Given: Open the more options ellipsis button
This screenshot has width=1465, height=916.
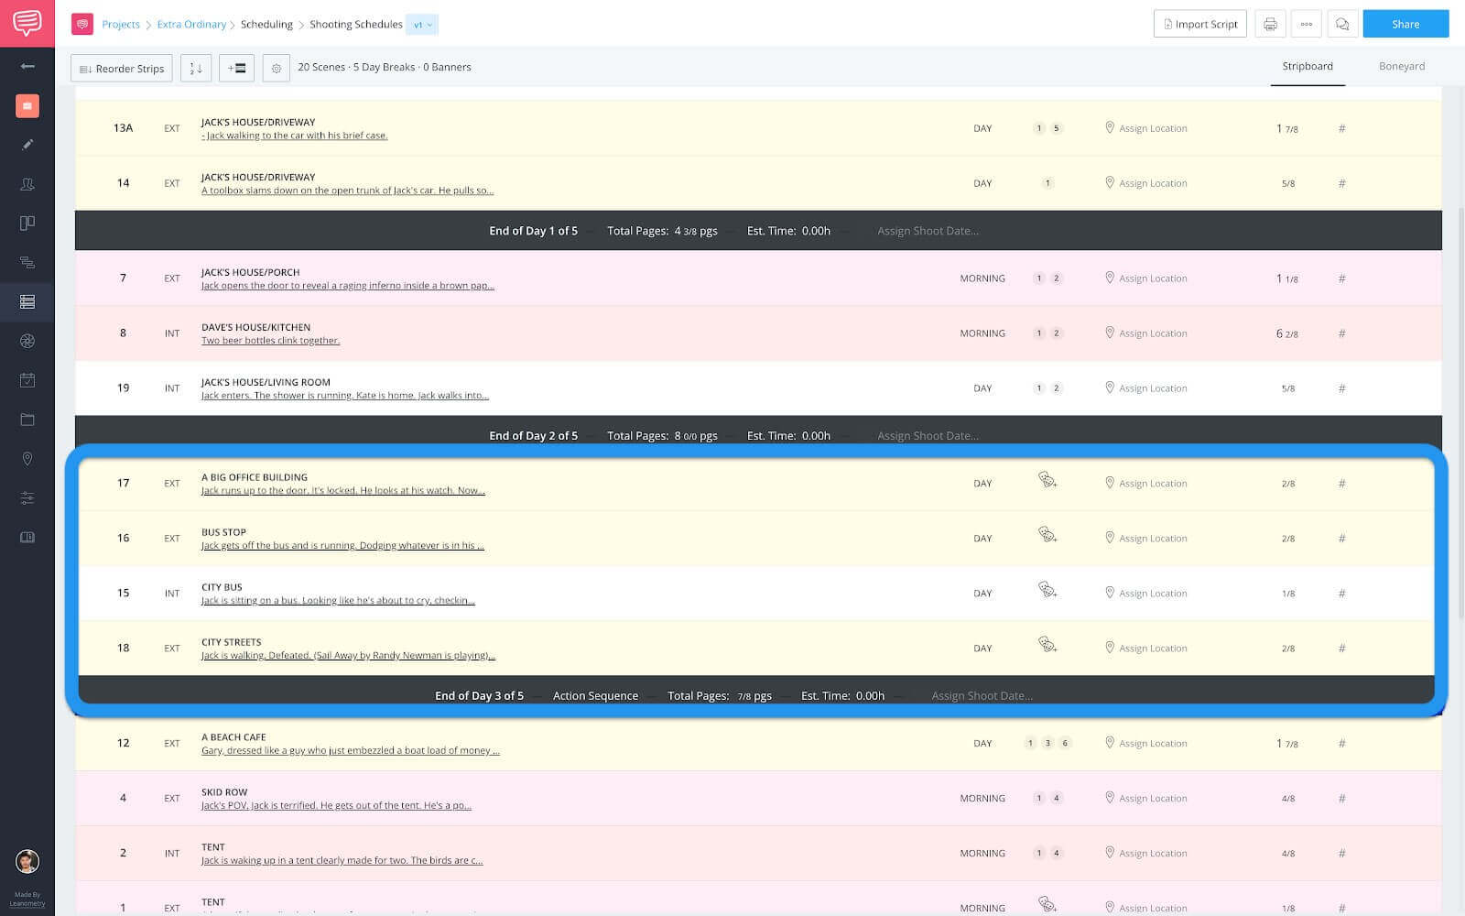Looking at the screenshot, I should [1307, 25].
